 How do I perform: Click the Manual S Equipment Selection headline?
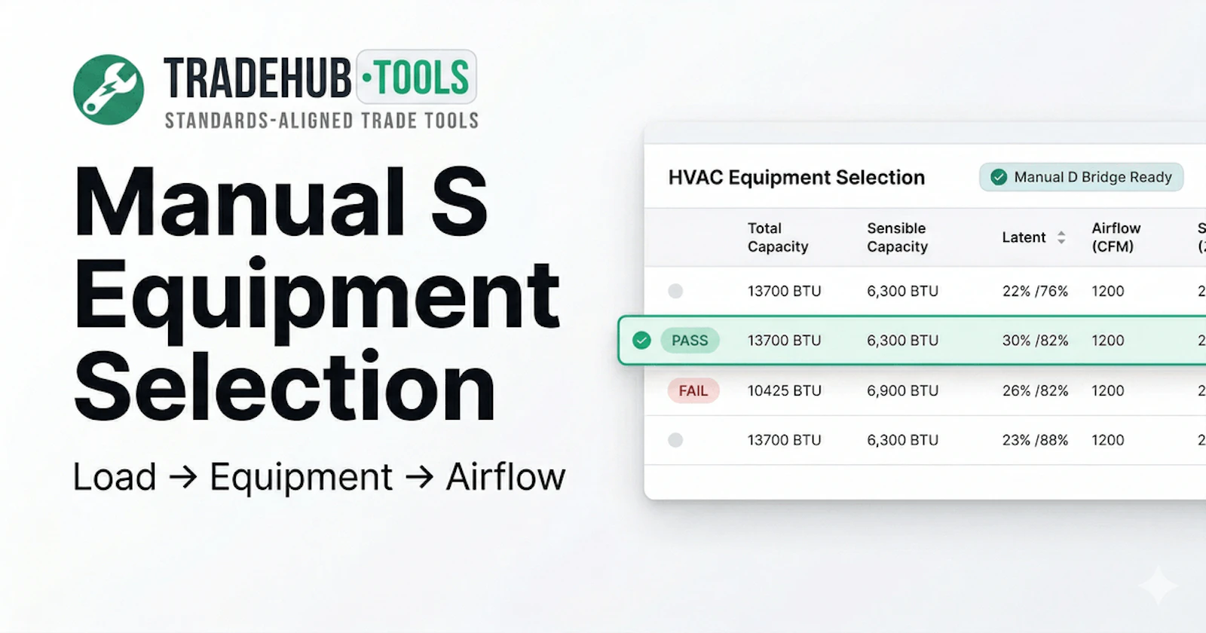[317, 294]
